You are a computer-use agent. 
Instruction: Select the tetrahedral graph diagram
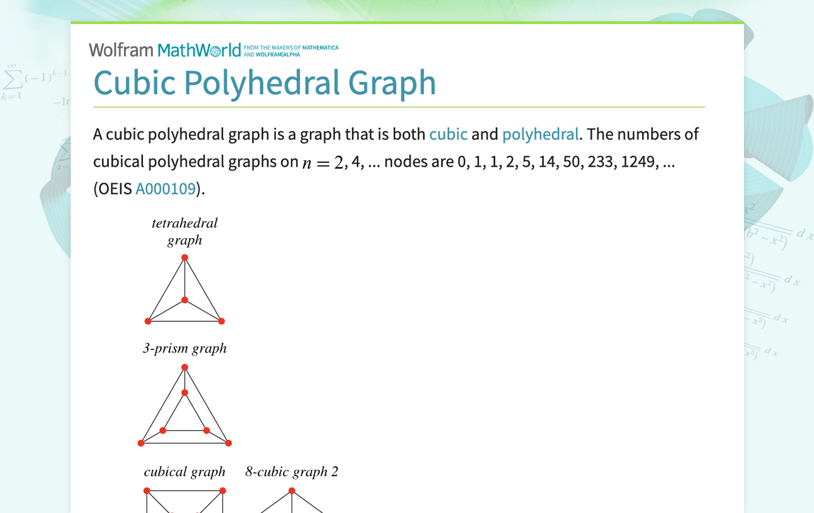point(184,291)
